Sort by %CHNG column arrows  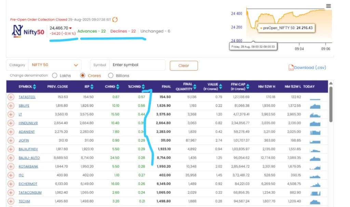tap(143, 87)
